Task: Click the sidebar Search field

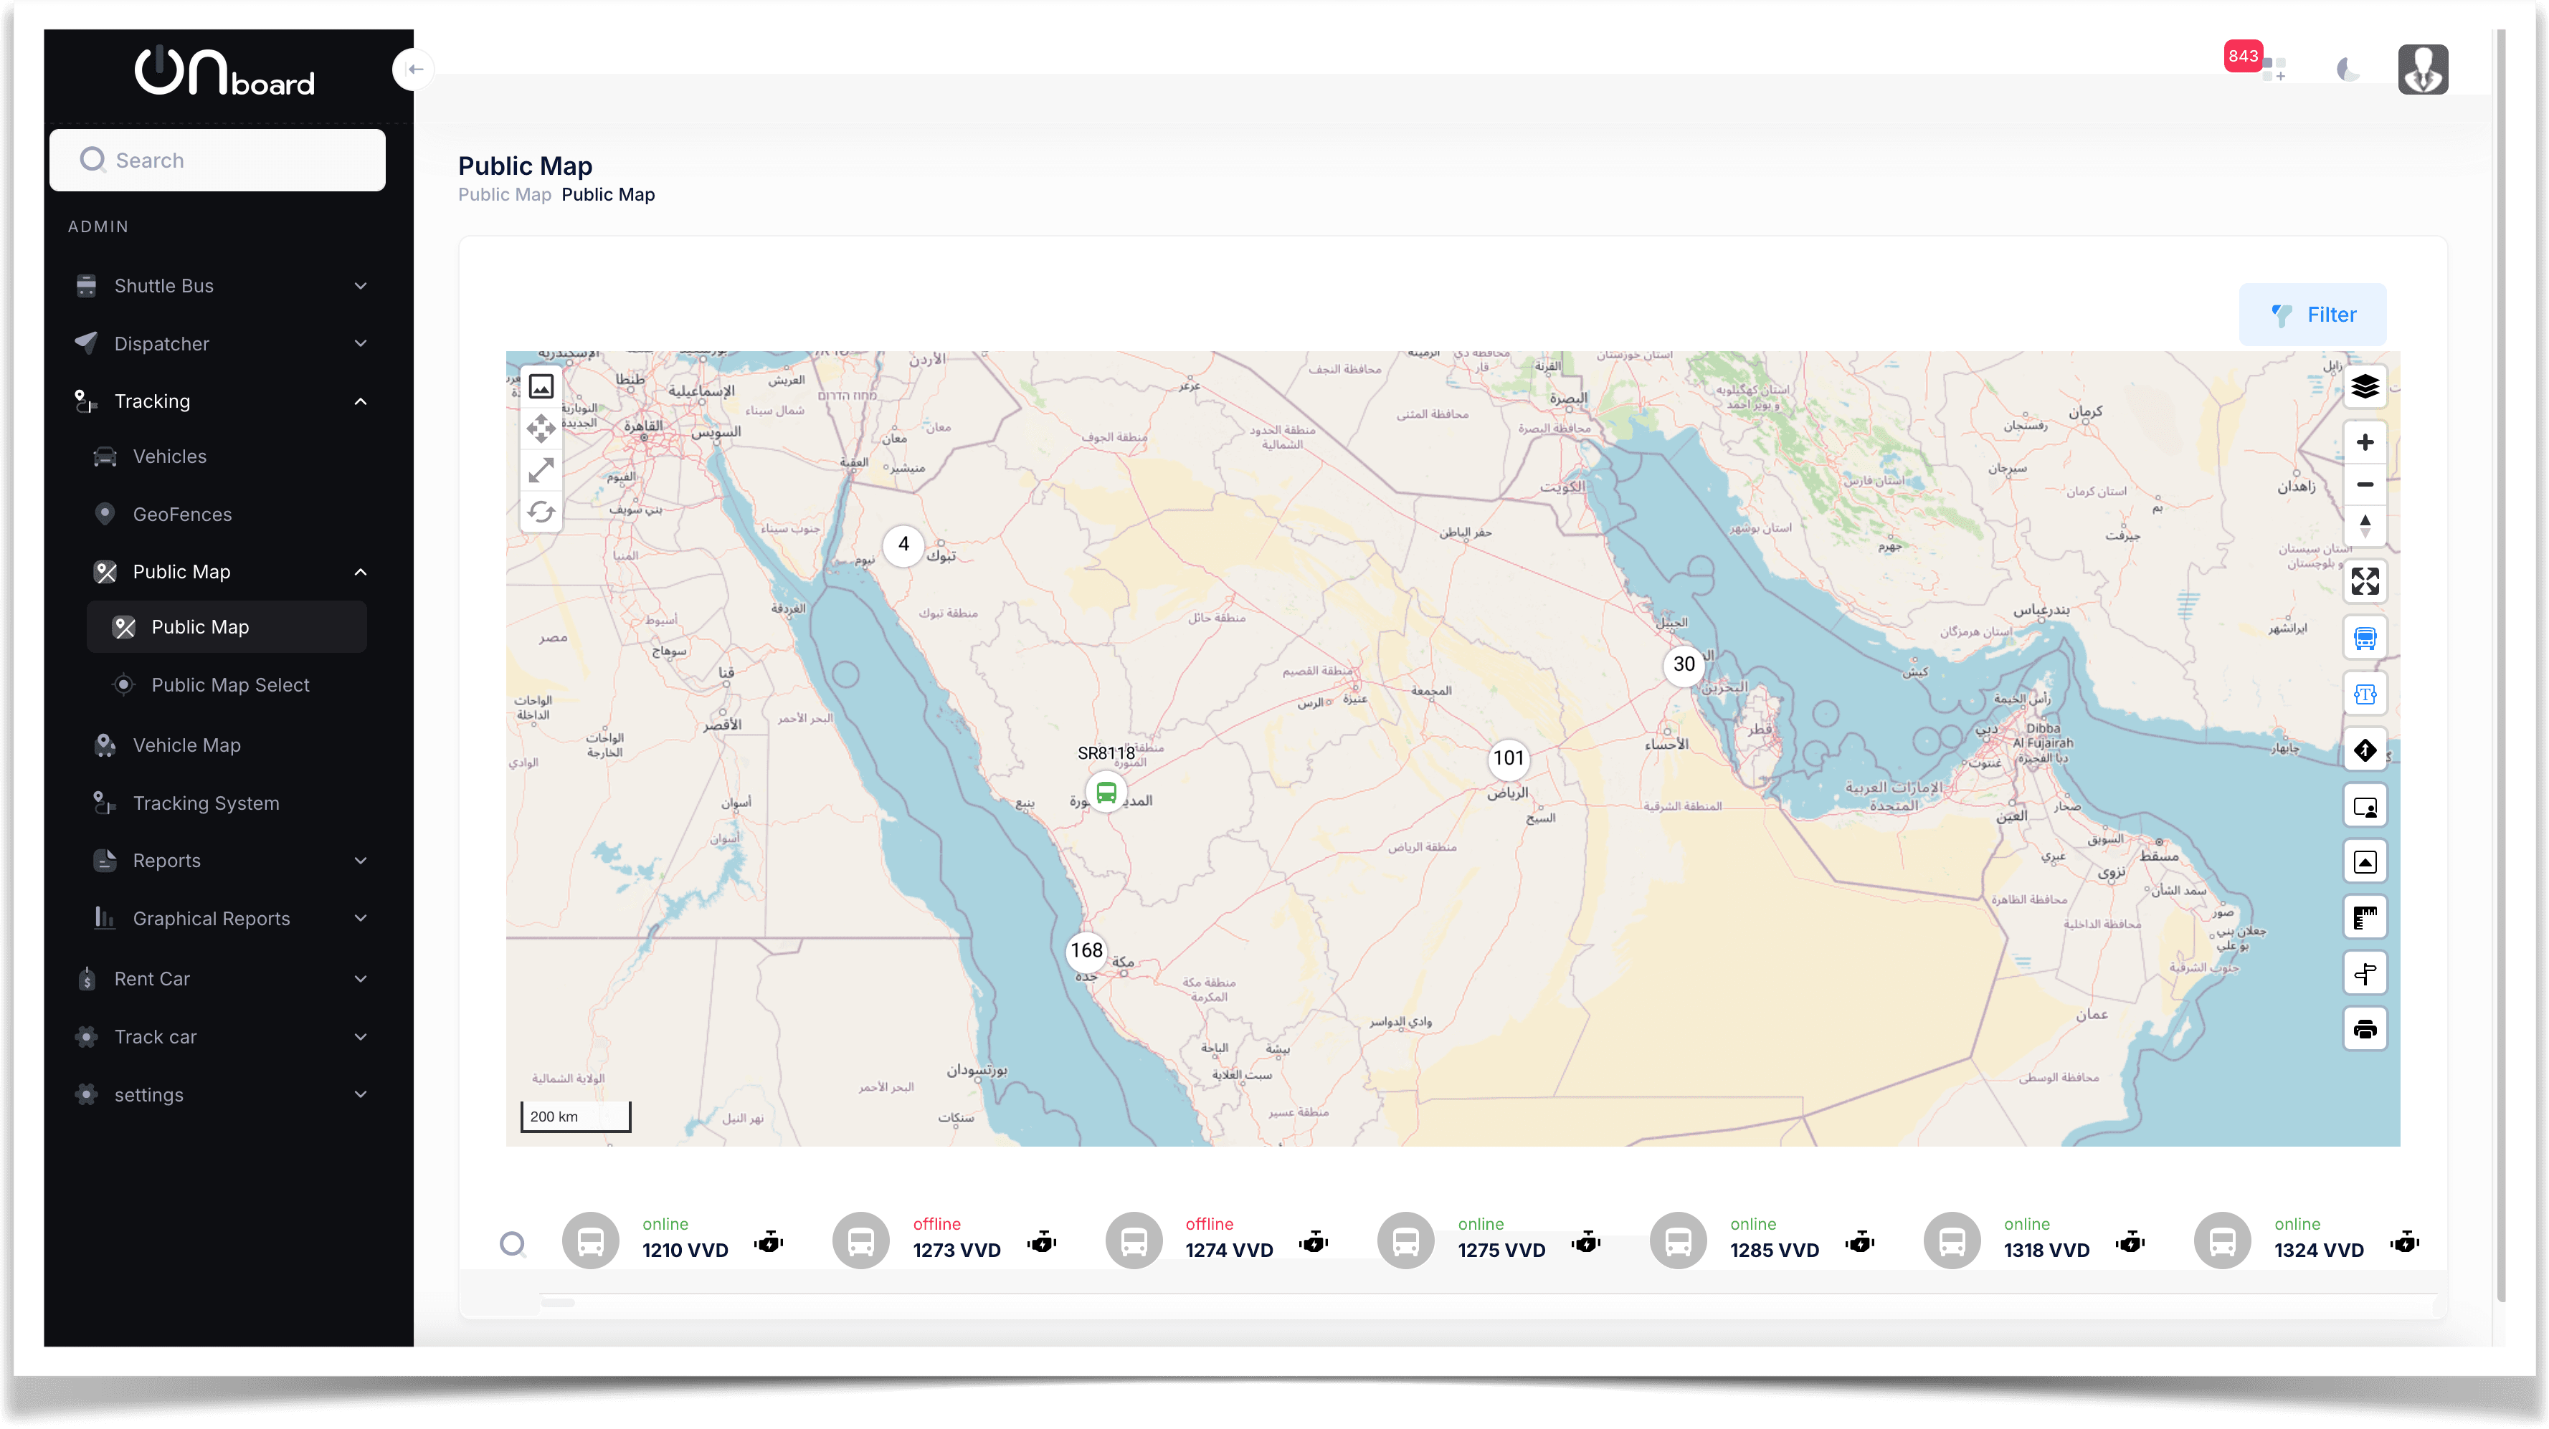Action: 217,159
